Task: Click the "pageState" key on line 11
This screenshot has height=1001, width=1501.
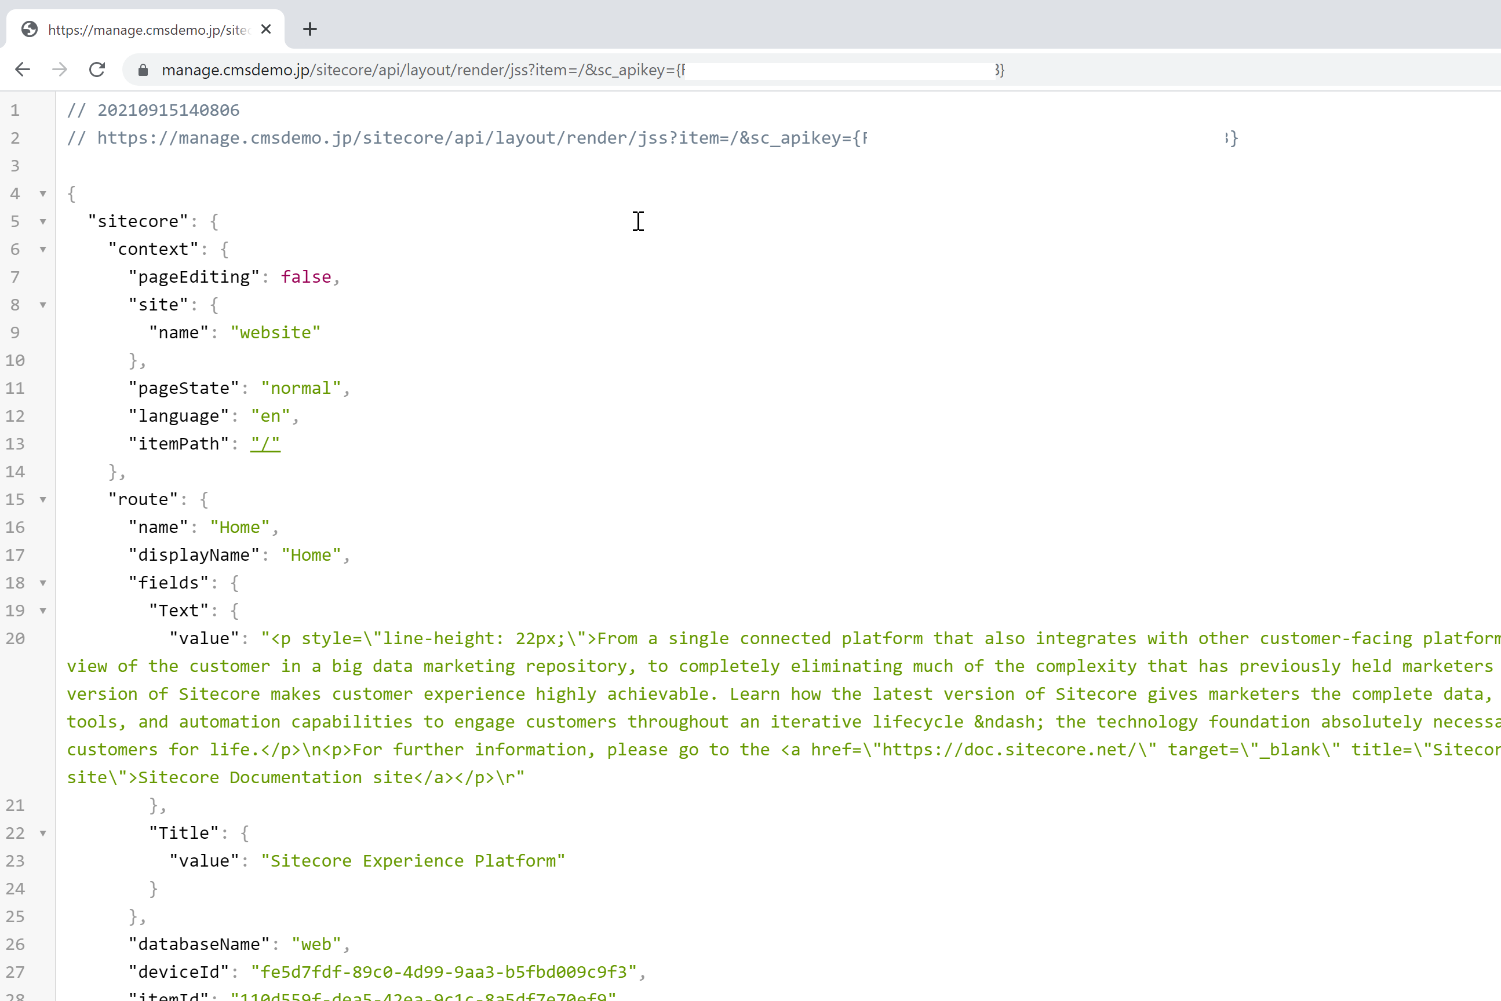Action: point(183,388)
